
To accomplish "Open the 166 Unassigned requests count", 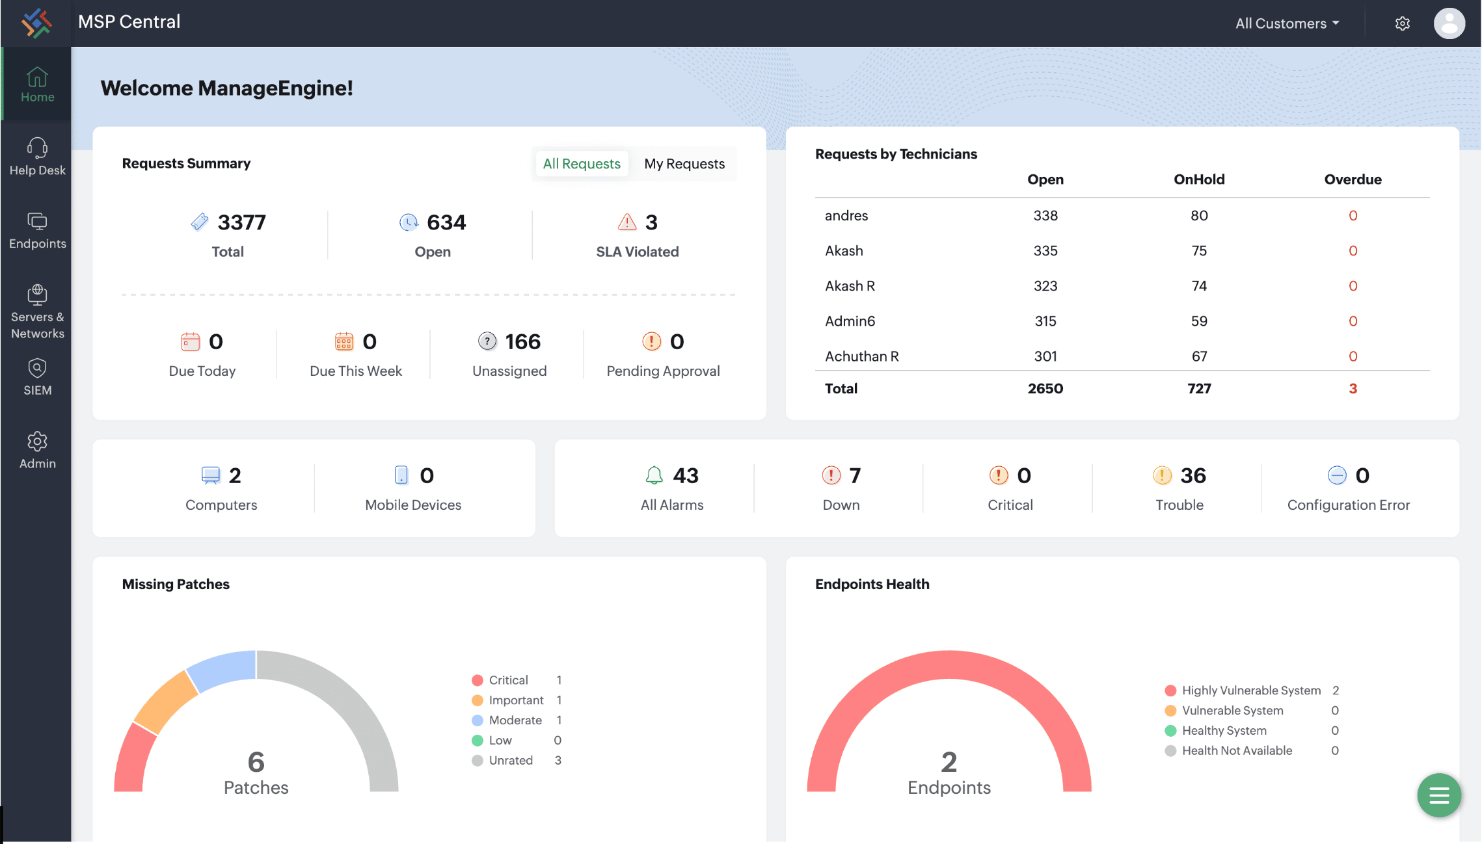I will click(x=522, y=341).
